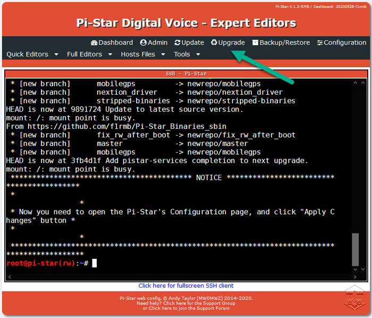Click the NOTICE heading in terminal
372x318 pixels.
(x=209, y=178)
